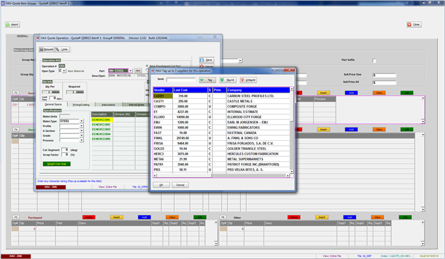Click the F6 Other section button
445x259 pixels.
point(223,217)
